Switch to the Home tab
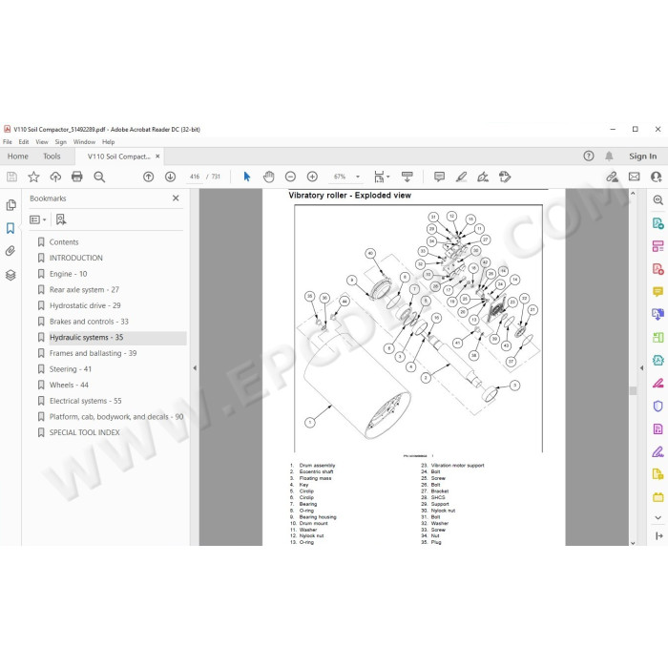Screen dimensions: 668x668 tap(18, 157)
